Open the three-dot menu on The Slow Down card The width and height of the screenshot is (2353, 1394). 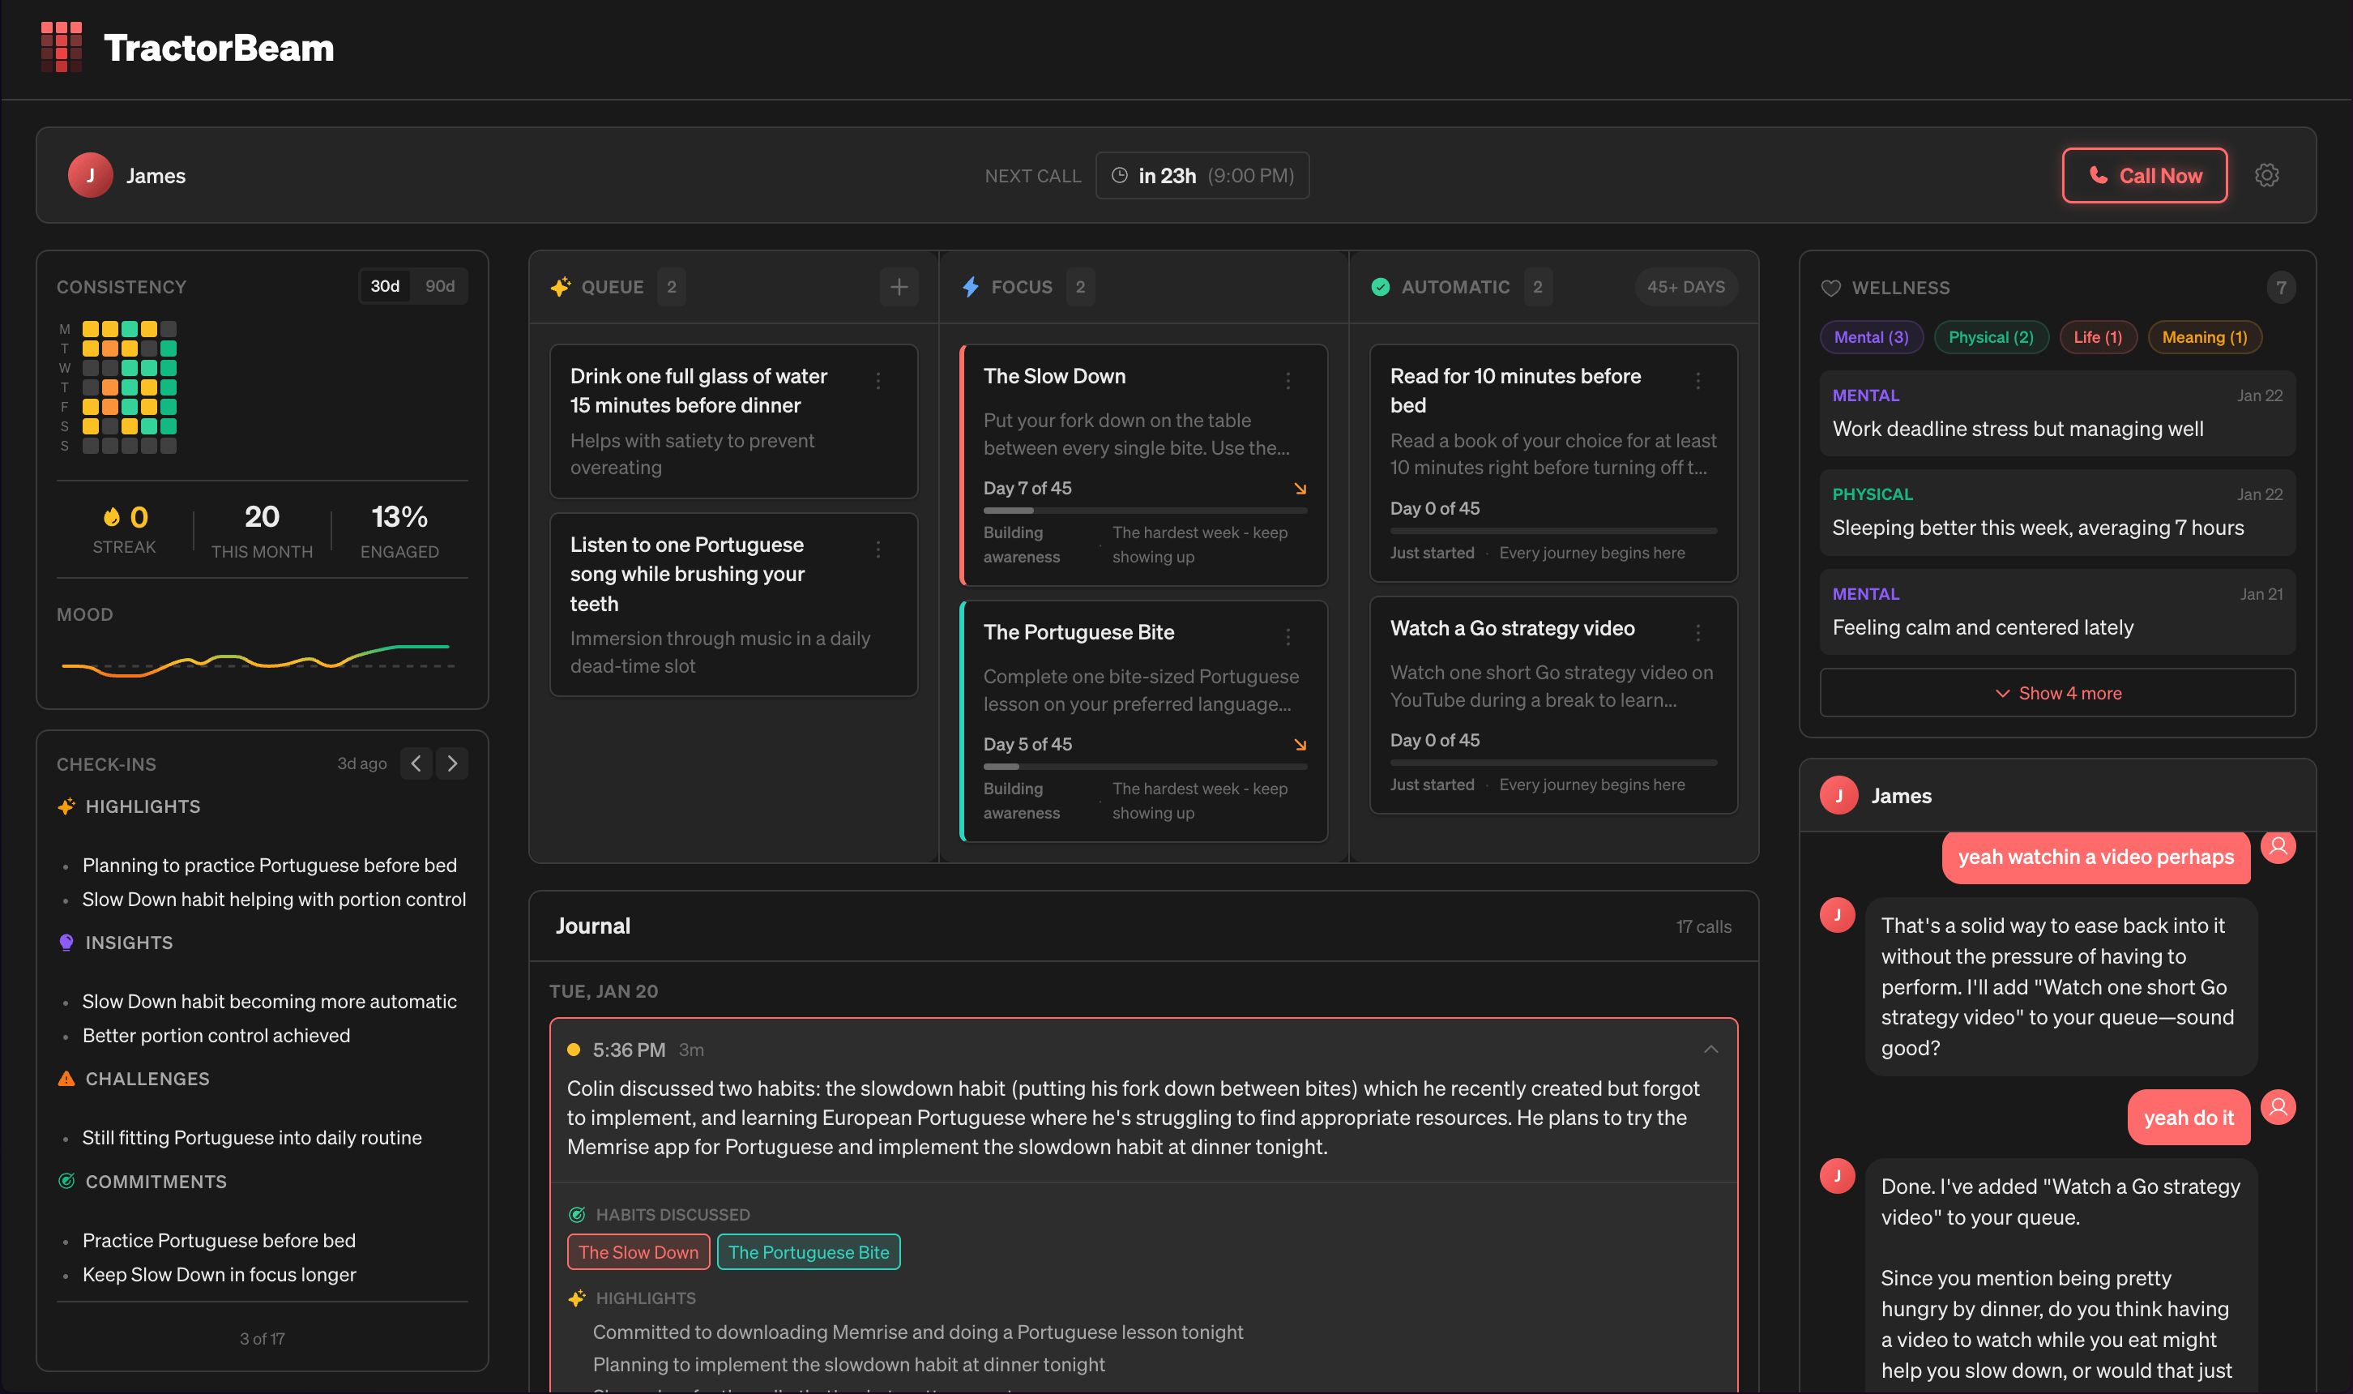click(1288, 380)
